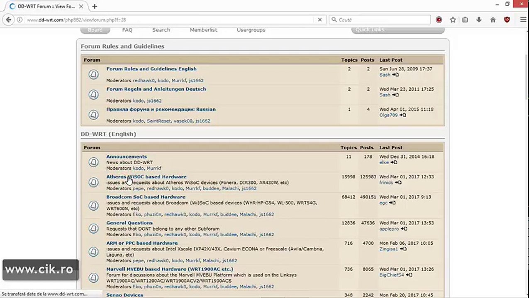View latest post icon next to frinick
The height and width of the screenshot is (298, 529).
398,183
